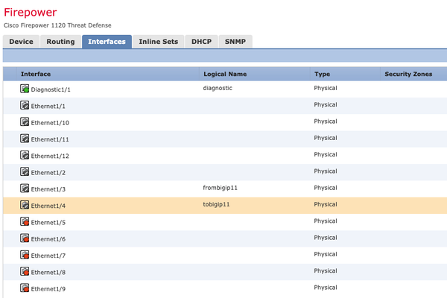Click the Ethernet1/1 interface icon
Image resolution: width=447 pixels, height=298 pixels.
point(25,105)
